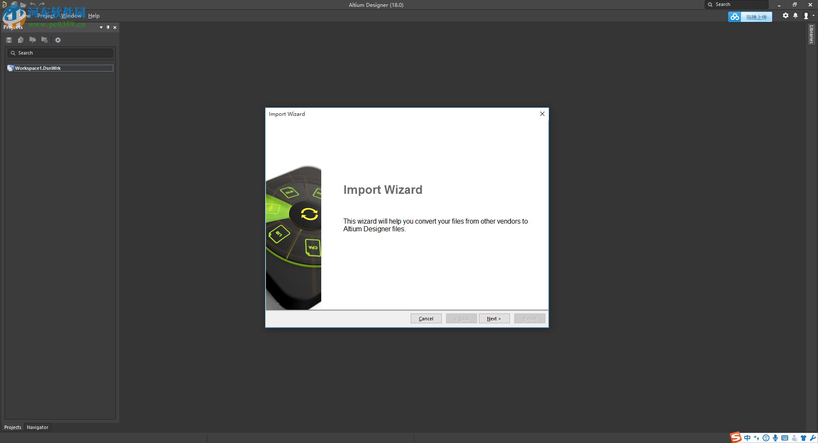The width and height of the screenshot is (818, 443).
Task: Click the Altium logo icon in title bar
Action: click(x=5, y=5)
